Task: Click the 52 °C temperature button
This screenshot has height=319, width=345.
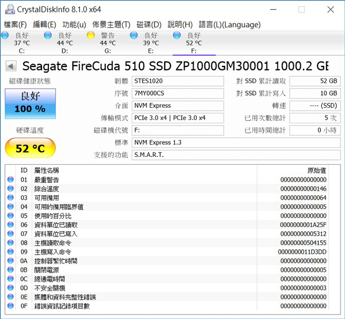Action: (30, 148)
